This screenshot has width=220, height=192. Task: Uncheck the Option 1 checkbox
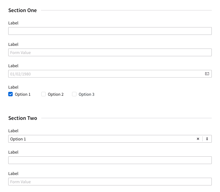pos(10,94)
